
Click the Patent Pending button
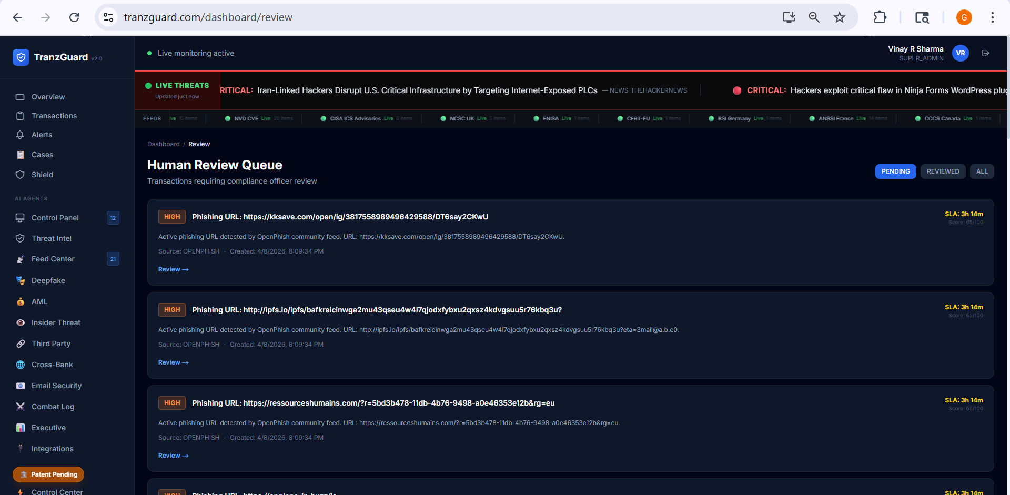coord(48,474)
